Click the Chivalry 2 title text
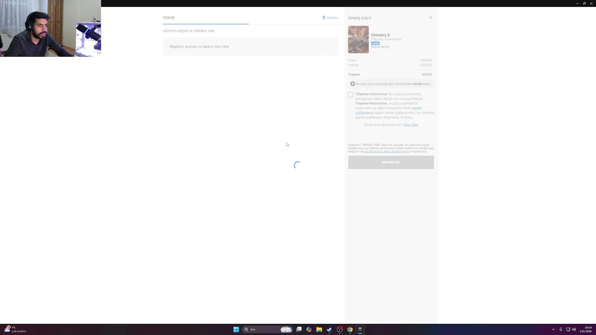Image resolution: width=596 pixels, height=335 pixels. click(380, 35)
